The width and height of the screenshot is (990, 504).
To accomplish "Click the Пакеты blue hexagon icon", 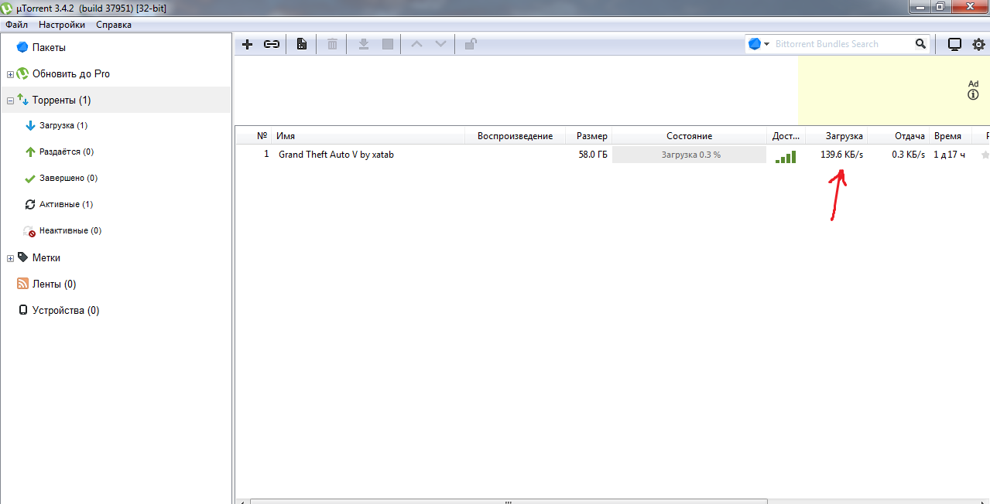I will point(22,47).
